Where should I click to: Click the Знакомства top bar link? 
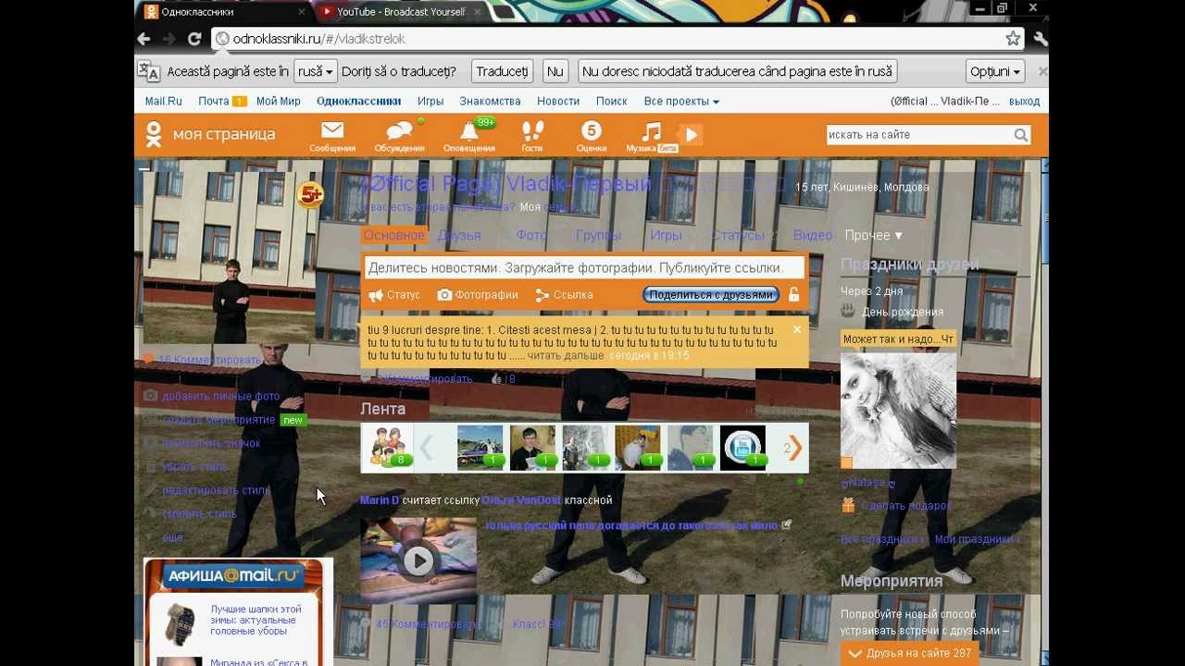pyautogui.click(x=490, y=101)
